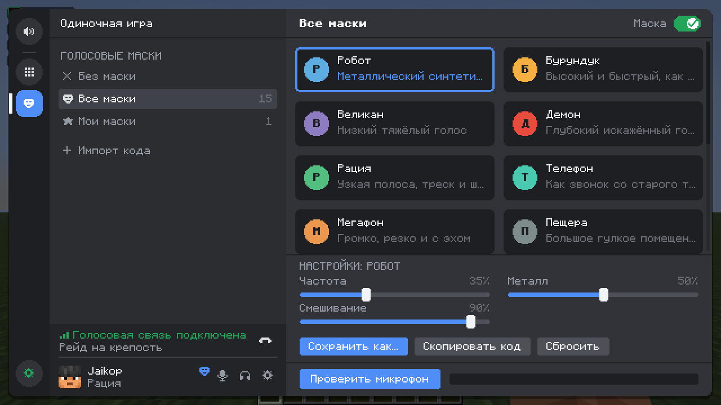Open user settings gear beside headphones
The width and height of the screenshot is (721, 405).
point(268,375)
